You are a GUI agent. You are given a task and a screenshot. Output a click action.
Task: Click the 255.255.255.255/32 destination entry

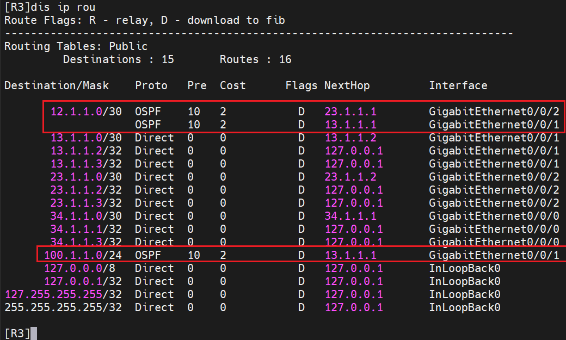[63, 307]
